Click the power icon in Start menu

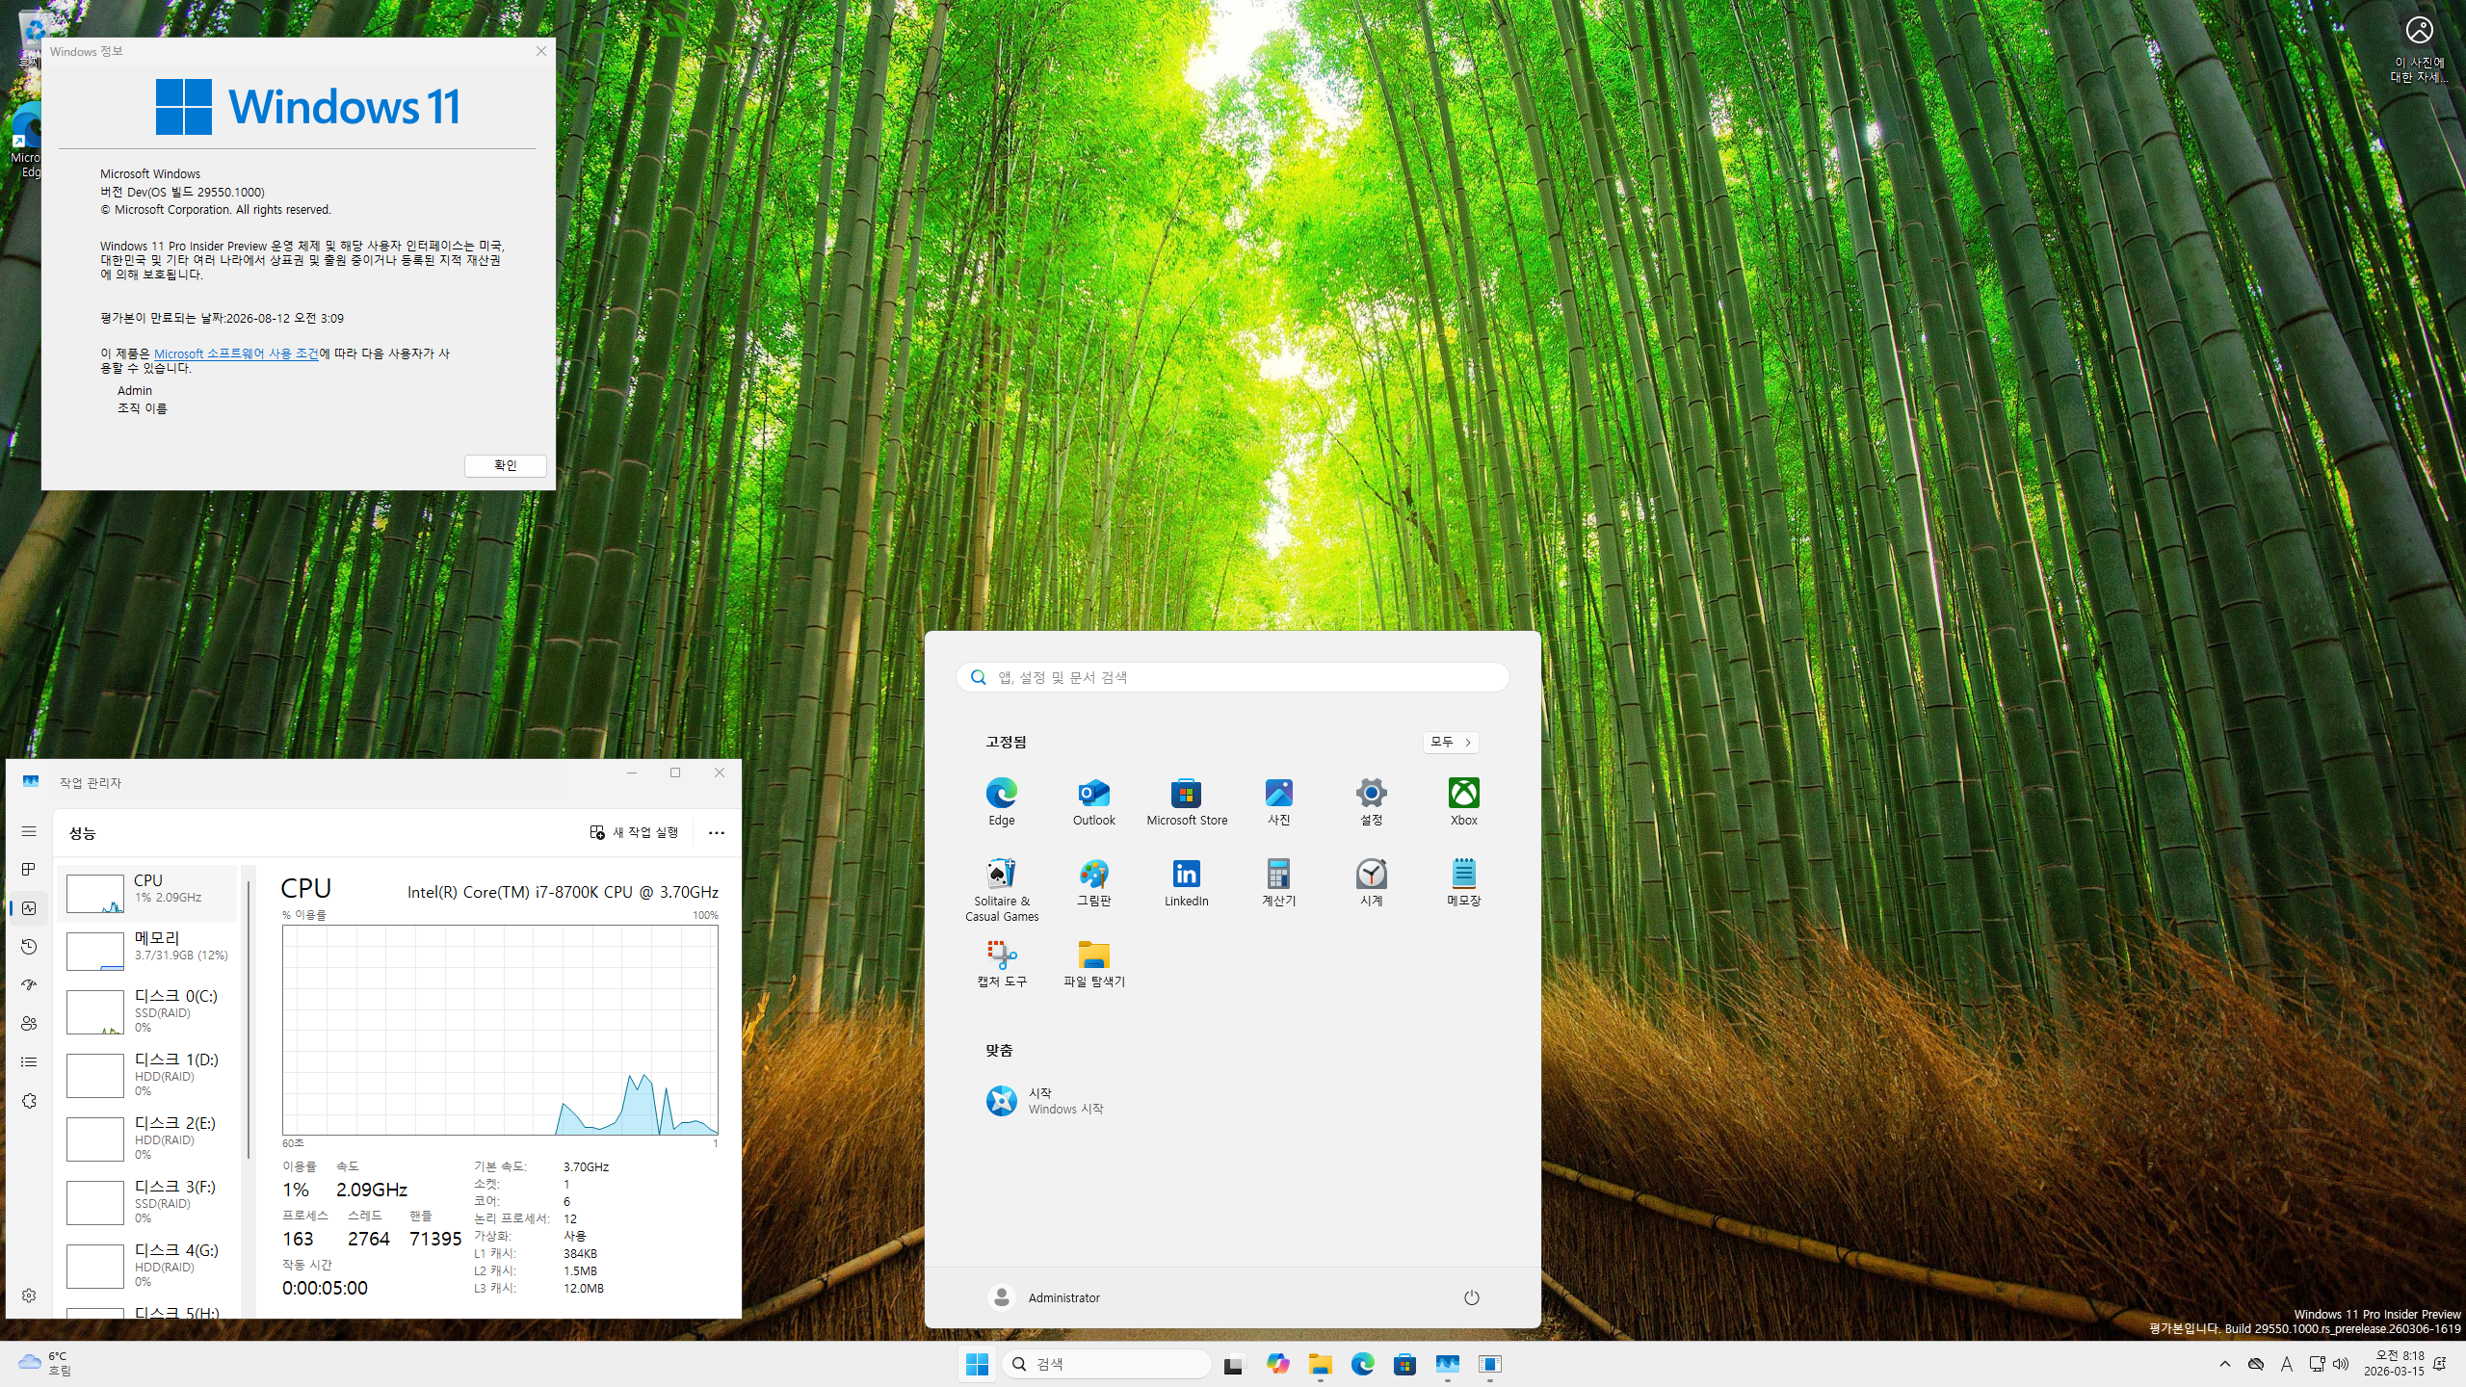click(x=1471, y=1297)
